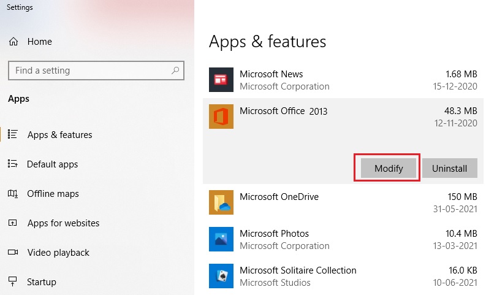
Task: Click the Offline maps icon
Action: click(13, 194)
